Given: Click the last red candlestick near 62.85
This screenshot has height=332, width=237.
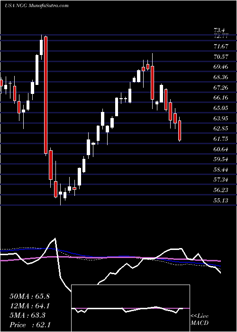Looking at the screenshot, I should pyautogui.click(x=180, y=130).
